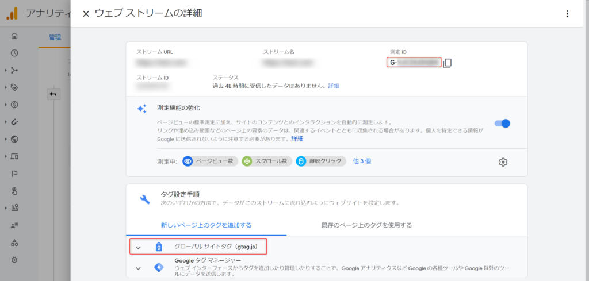Click the 過去 48 時間 status message
This screenshot has height=281, width=589.
click(x=269, y=86)
